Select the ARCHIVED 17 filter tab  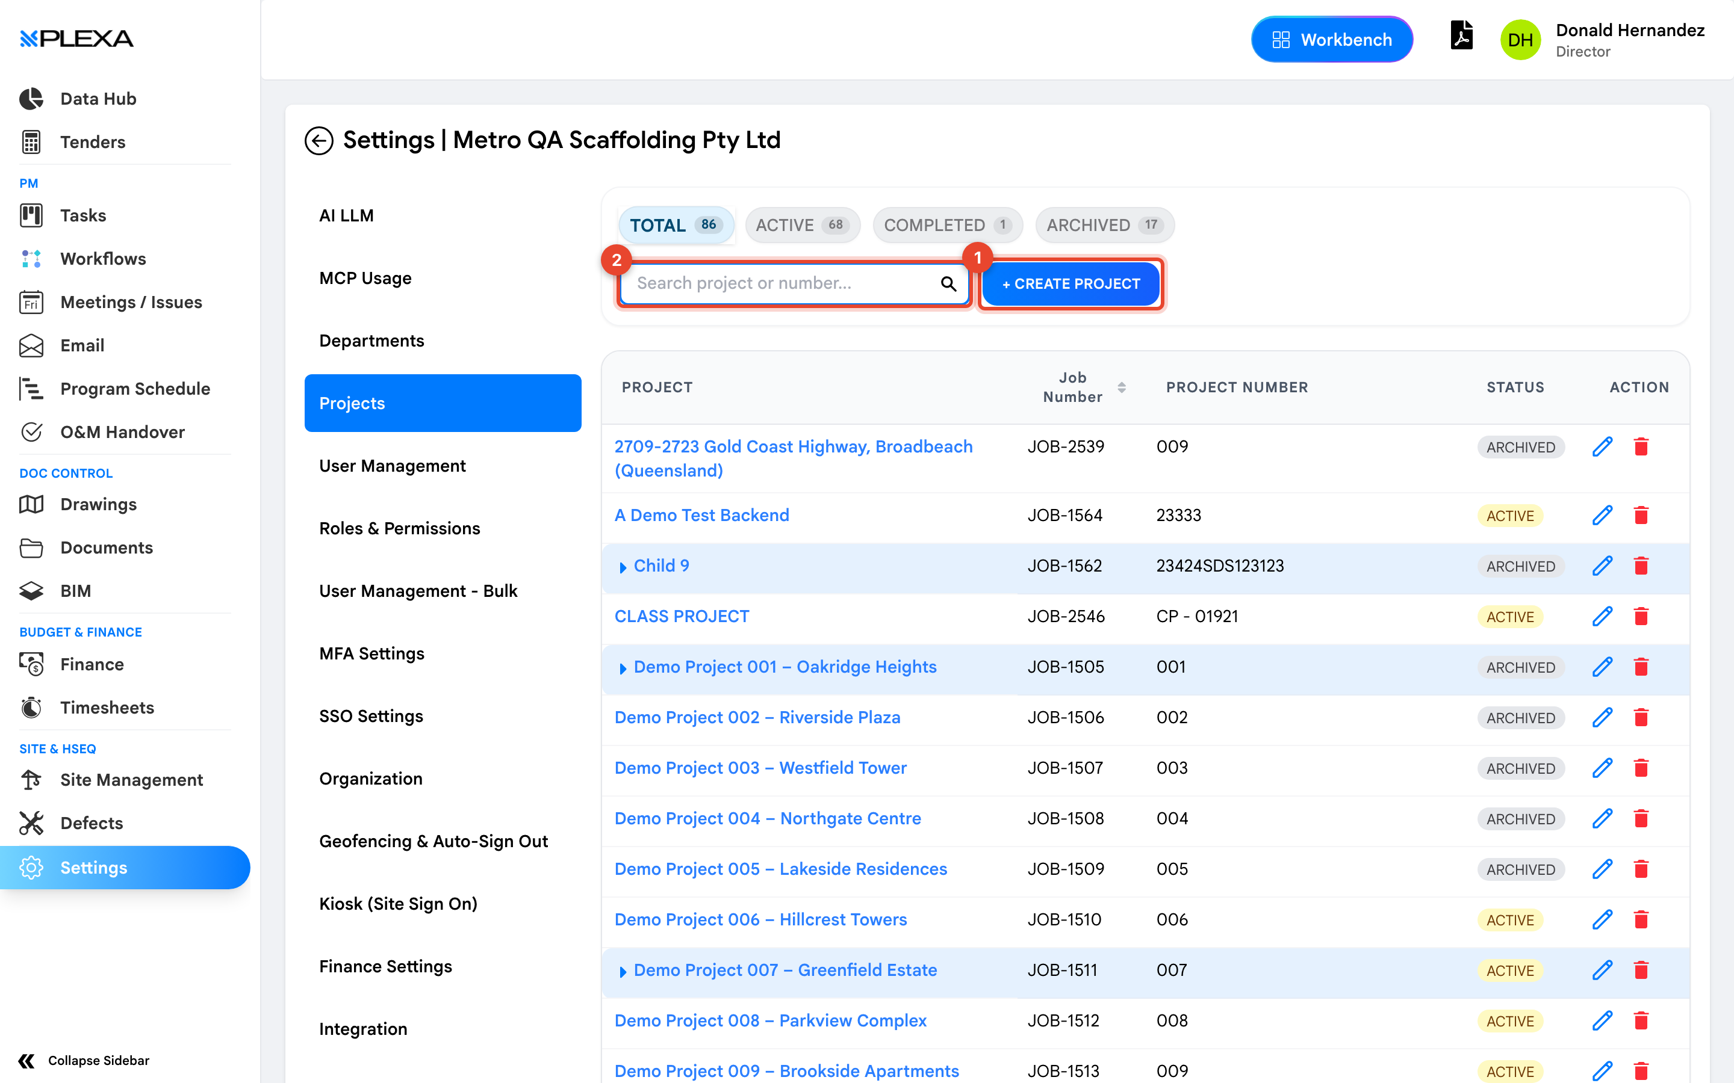[x=1104, y=225]
